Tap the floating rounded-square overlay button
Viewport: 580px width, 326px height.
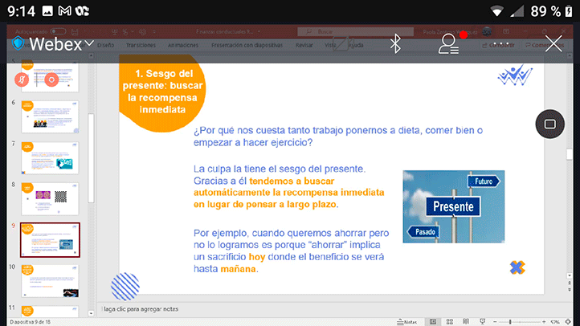click(x=550, y=124)
